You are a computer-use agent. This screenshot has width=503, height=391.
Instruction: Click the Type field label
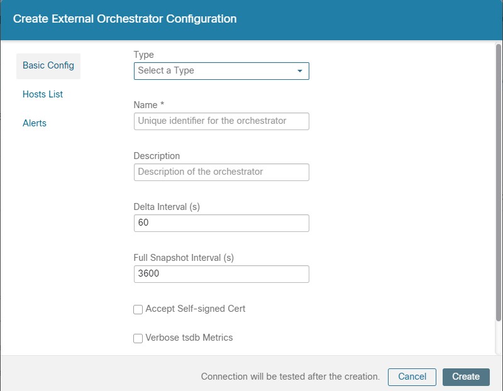click(144, 55)
